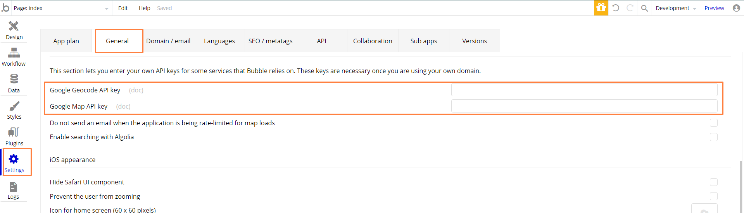Open the search magnifier tool
Image resolution: width=744 pixels, height=213 pixels.
tap(644, 8)
